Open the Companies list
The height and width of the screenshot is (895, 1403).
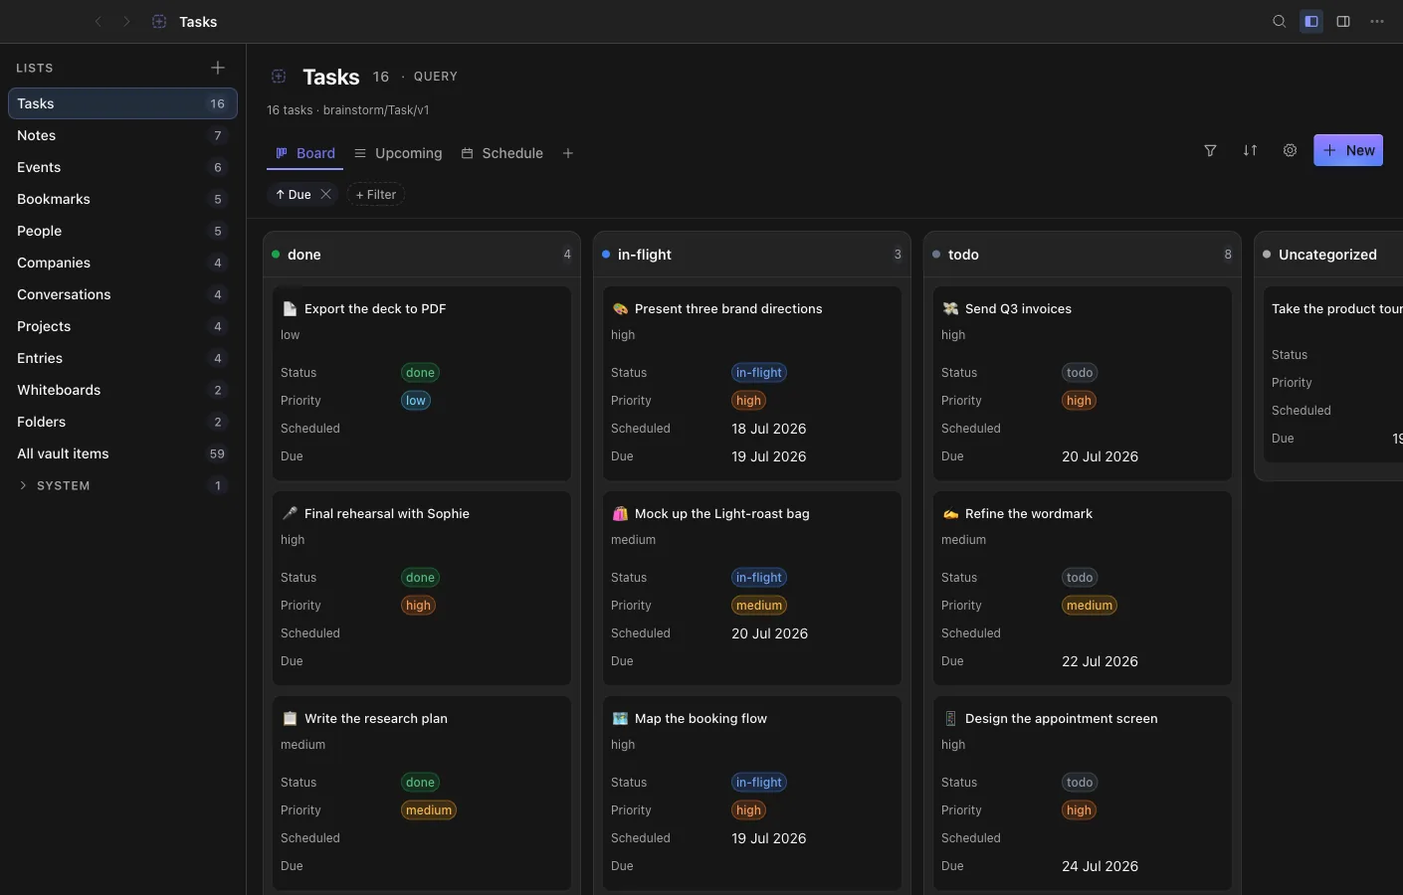click(122, 263)
